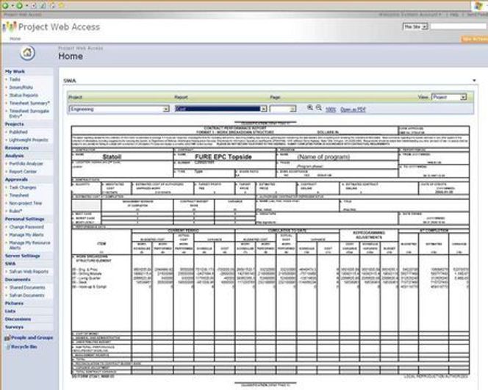
Task: Click the browser favorites star icon
Action: click(61, 6)
